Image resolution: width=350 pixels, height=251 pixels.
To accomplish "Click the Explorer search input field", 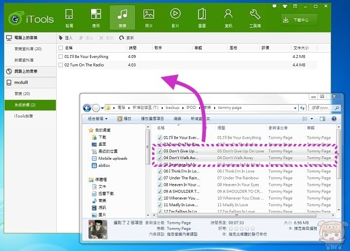I will 322,108.
